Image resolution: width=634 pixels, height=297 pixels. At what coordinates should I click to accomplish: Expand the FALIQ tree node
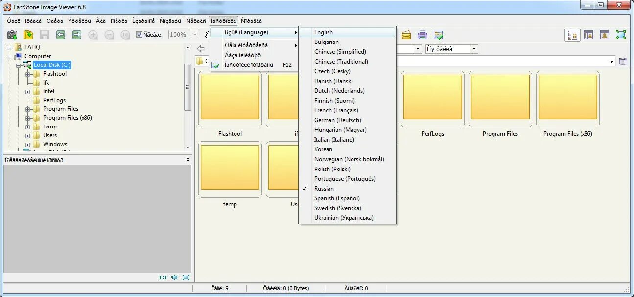point(9,47)
